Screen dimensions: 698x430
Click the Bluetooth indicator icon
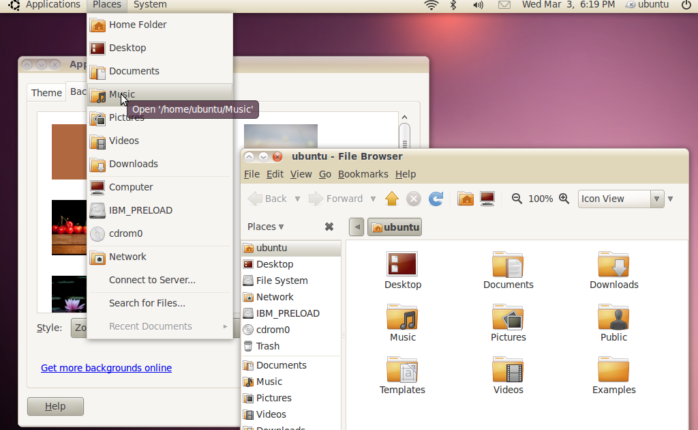[453, 5]
